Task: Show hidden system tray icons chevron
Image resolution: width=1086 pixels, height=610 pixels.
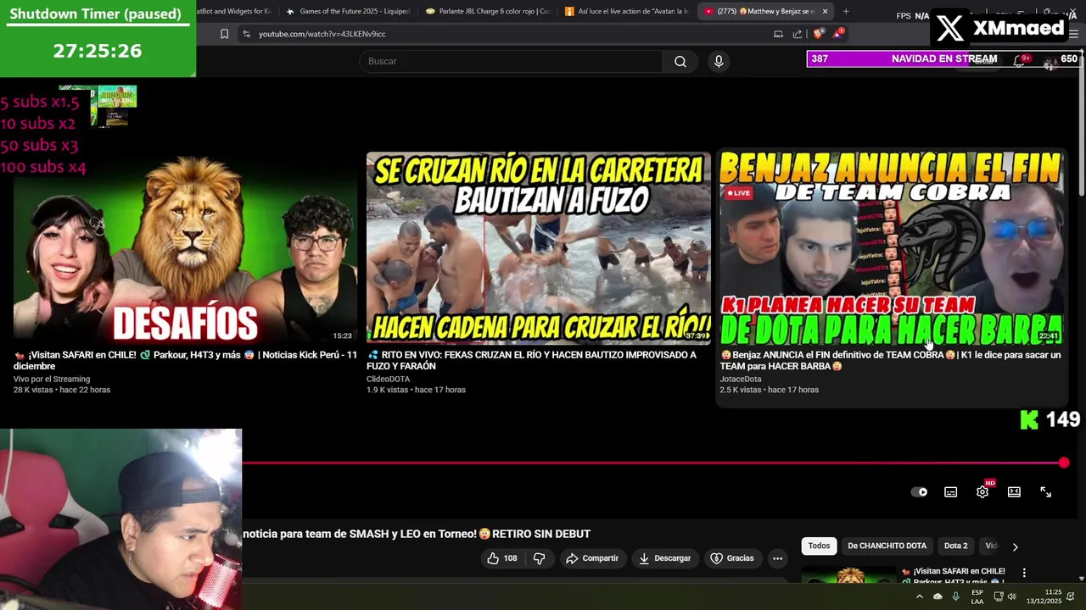Action: [x=919, y=596]
